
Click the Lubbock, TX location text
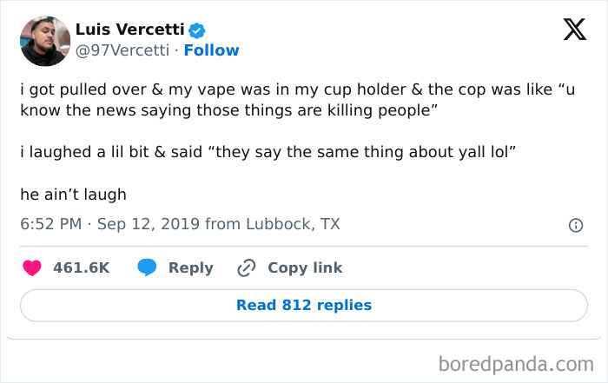292,224
